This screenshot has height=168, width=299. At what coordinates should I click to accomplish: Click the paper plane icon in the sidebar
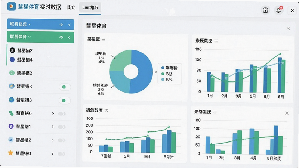[x=11, y=140]
